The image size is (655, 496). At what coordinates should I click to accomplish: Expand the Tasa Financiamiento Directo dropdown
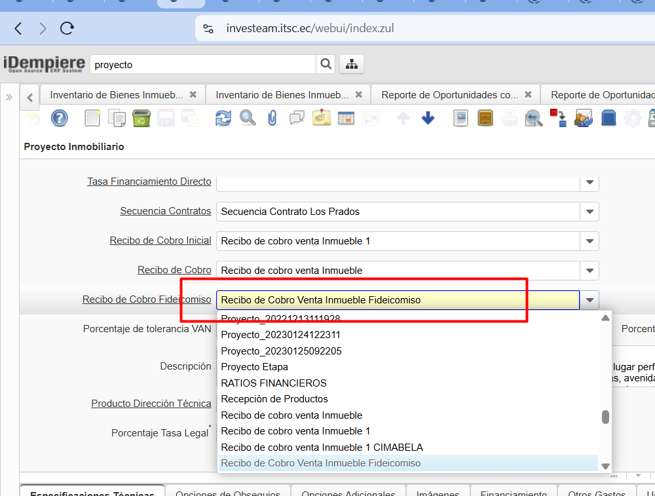589,182
